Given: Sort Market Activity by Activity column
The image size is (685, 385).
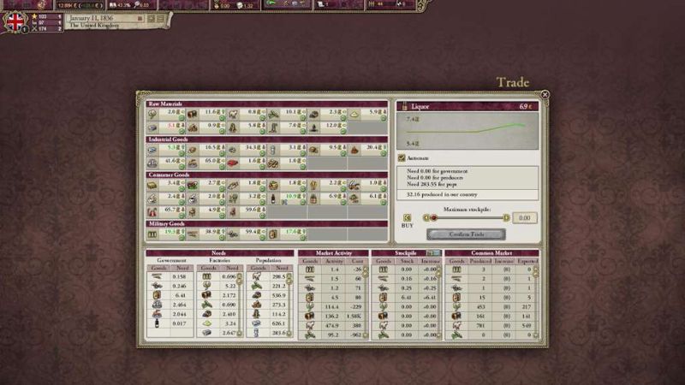Looking at the screenshot, I should point(334,261).
